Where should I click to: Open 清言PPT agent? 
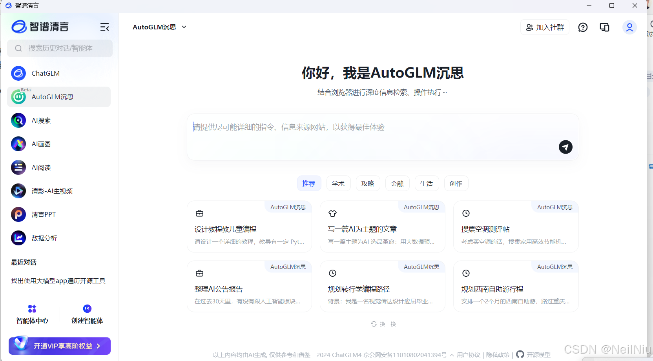pyautogui.click(x=59, y=214)
